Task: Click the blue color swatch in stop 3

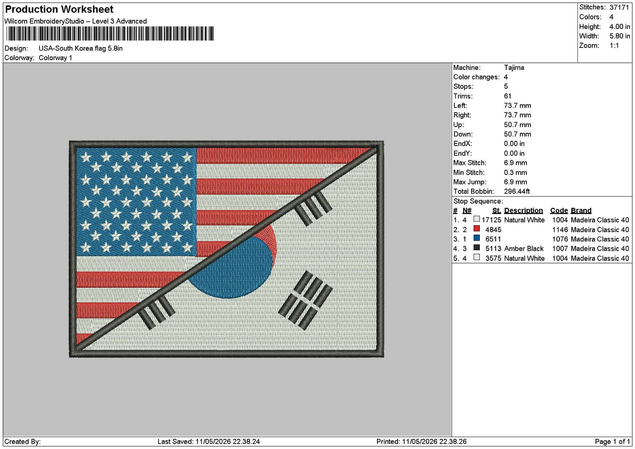Action: pos(476,238)
